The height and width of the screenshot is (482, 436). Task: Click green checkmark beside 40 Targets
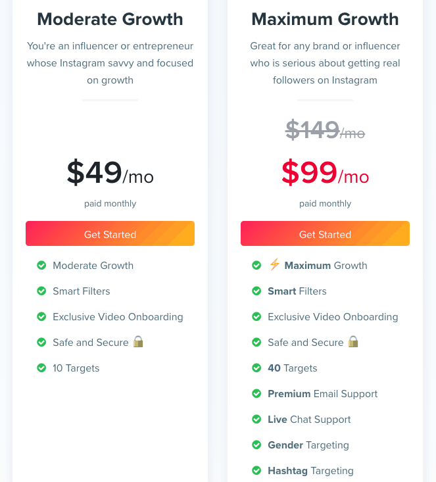[256, 368]
